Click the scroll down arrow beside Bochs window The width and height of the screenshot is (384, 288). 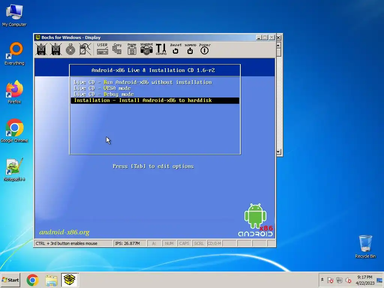click(x=279, y=152)
